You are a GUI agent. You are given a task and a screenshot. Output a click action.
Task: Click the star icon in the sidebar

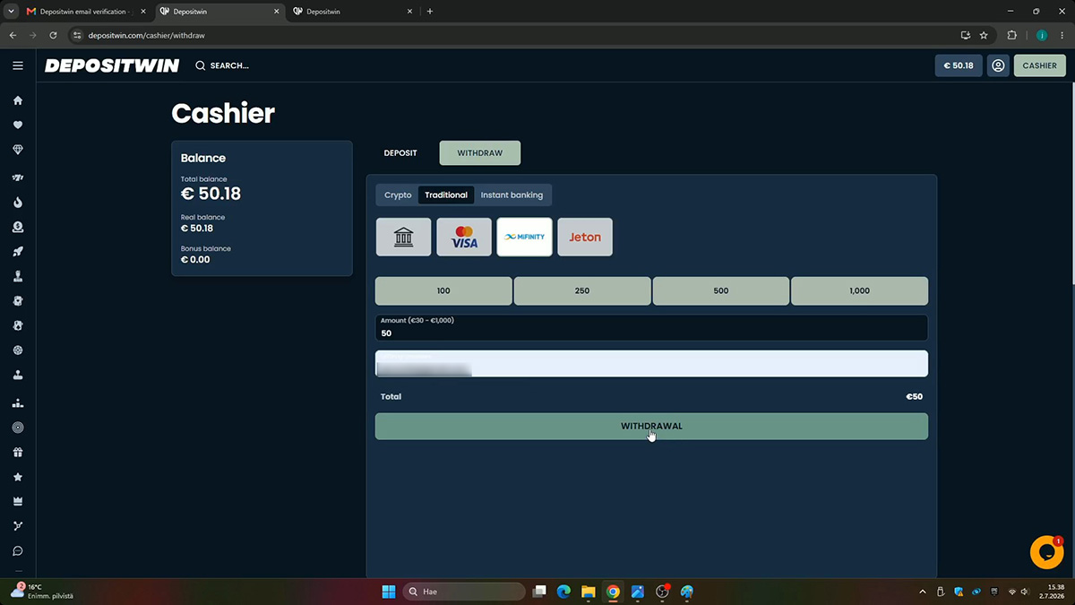[18, 477]
